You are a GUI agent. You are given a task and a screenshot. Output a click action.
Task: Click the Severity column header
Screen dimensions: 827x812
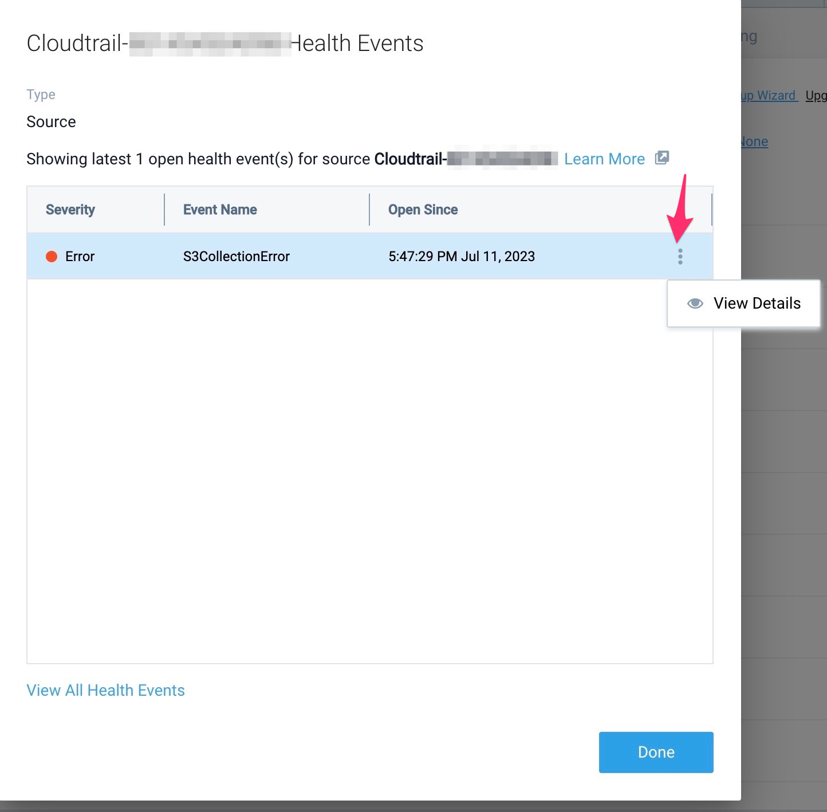point(70,210)
